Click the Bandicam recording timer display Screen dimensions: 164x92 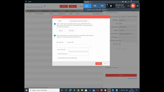120,5
